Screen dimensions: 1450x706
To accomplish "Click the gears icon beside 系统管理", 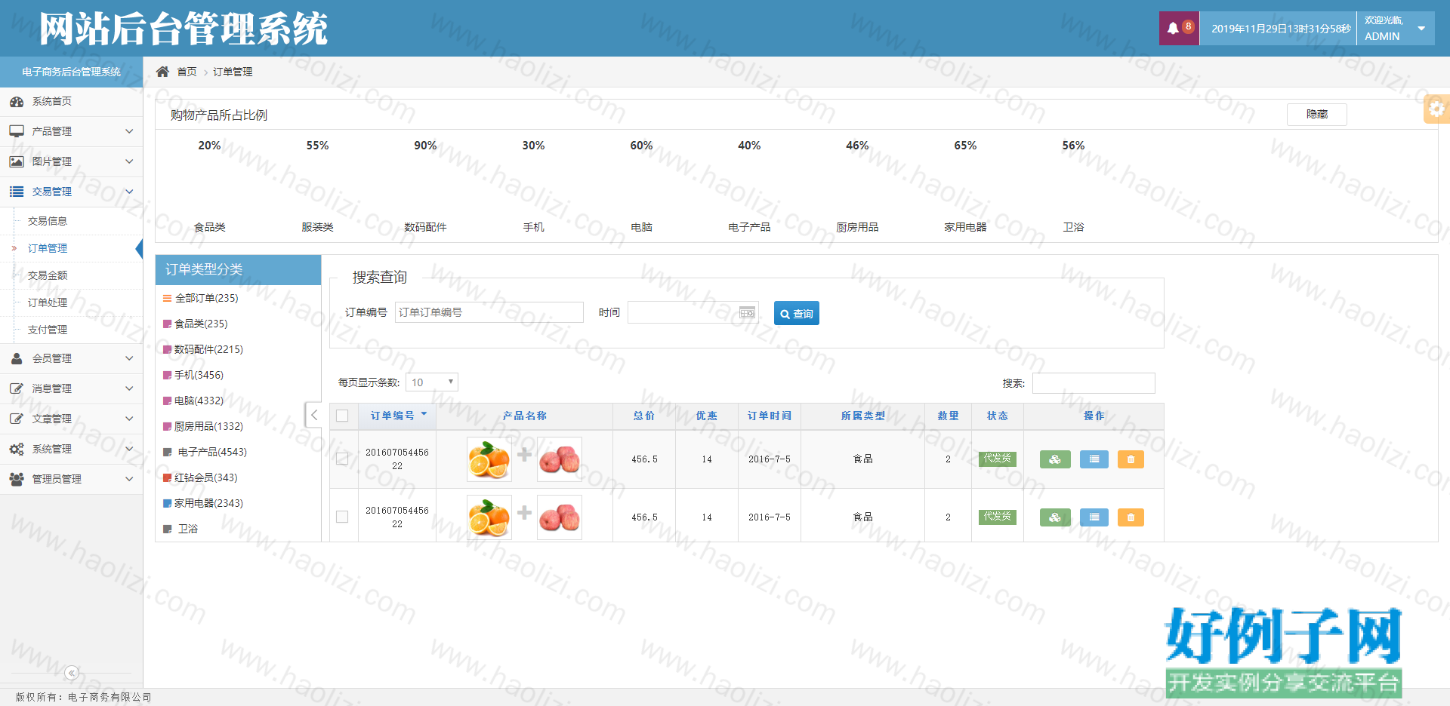I will [17, 449].
